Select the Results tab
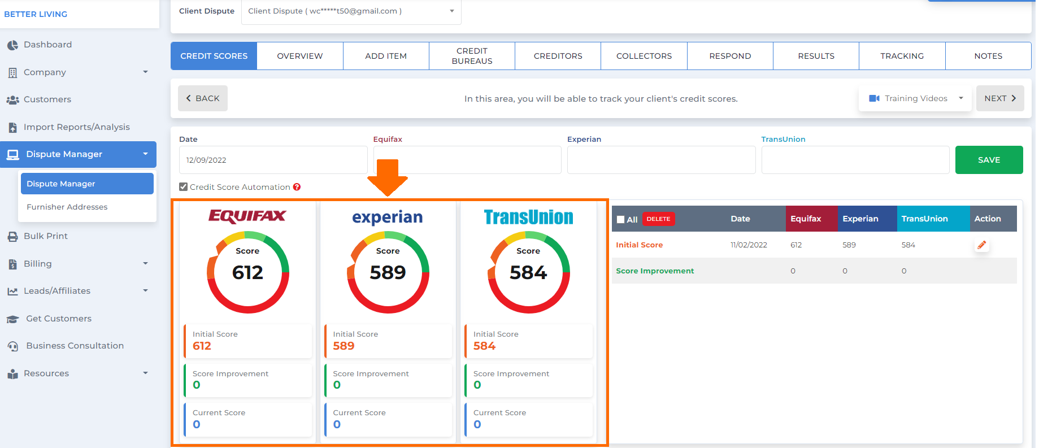 coord(816,56)
